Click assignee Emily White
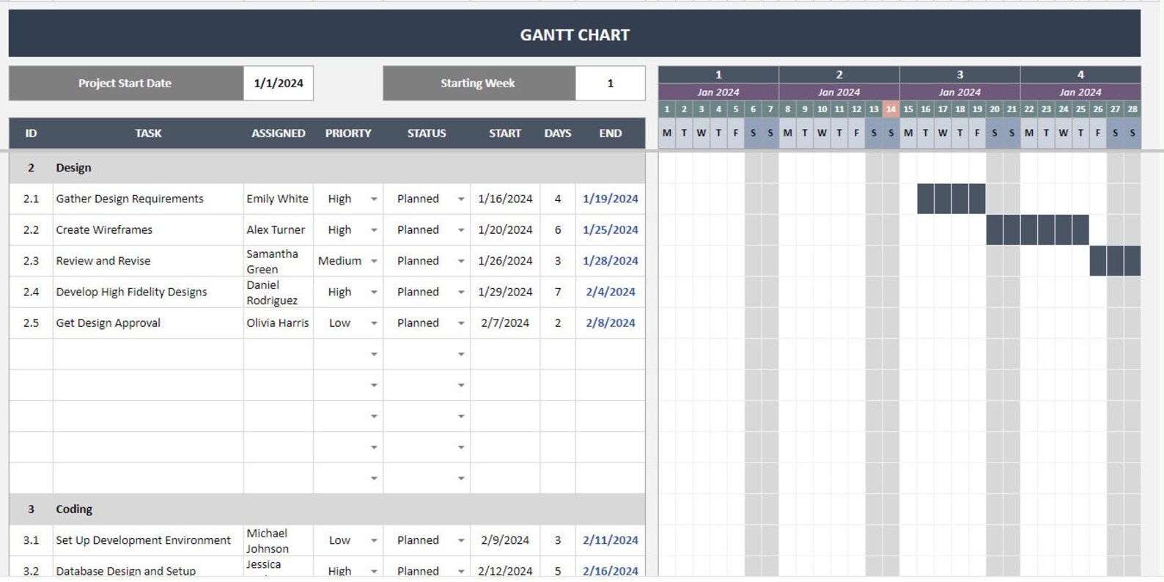This screenshot has height=582, width=1164. (x=279, y=199)
